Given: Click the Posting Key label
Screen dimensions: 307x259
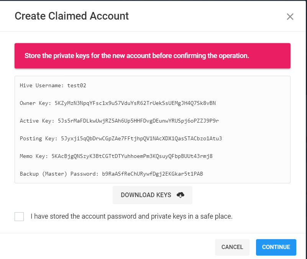Looking at the screenshot, I should pos(39,138).
